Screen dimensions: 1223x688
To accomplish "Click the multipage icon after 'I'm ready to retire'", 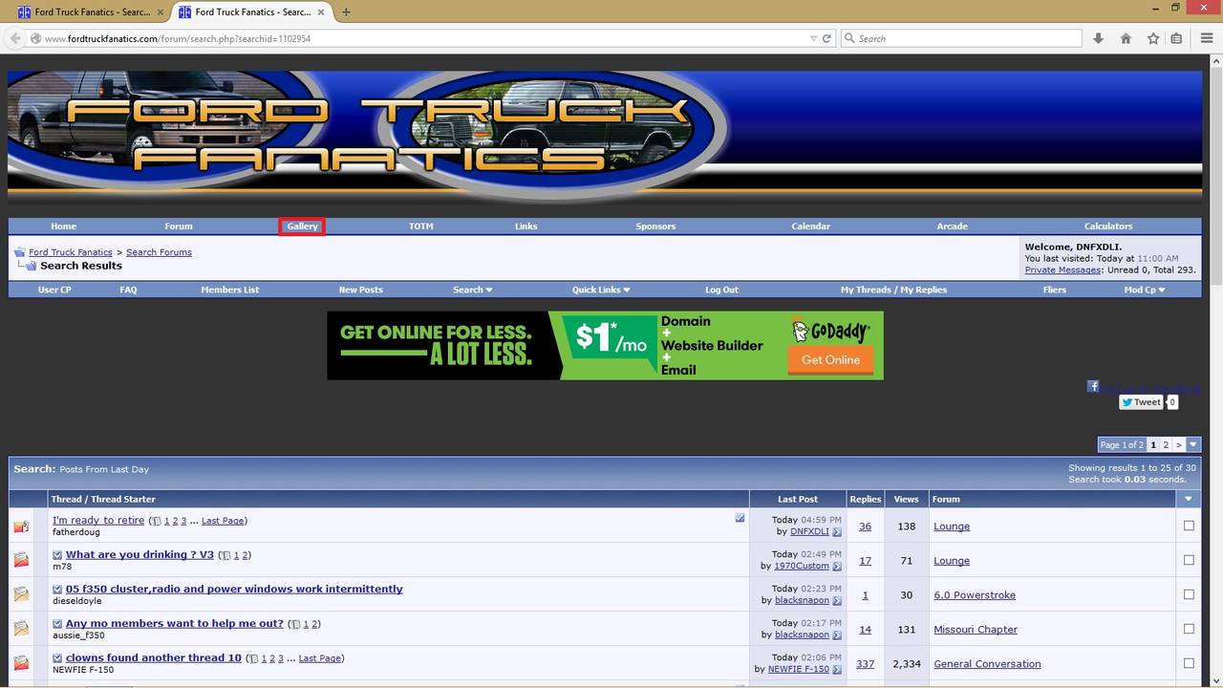I will coord(157,522).
